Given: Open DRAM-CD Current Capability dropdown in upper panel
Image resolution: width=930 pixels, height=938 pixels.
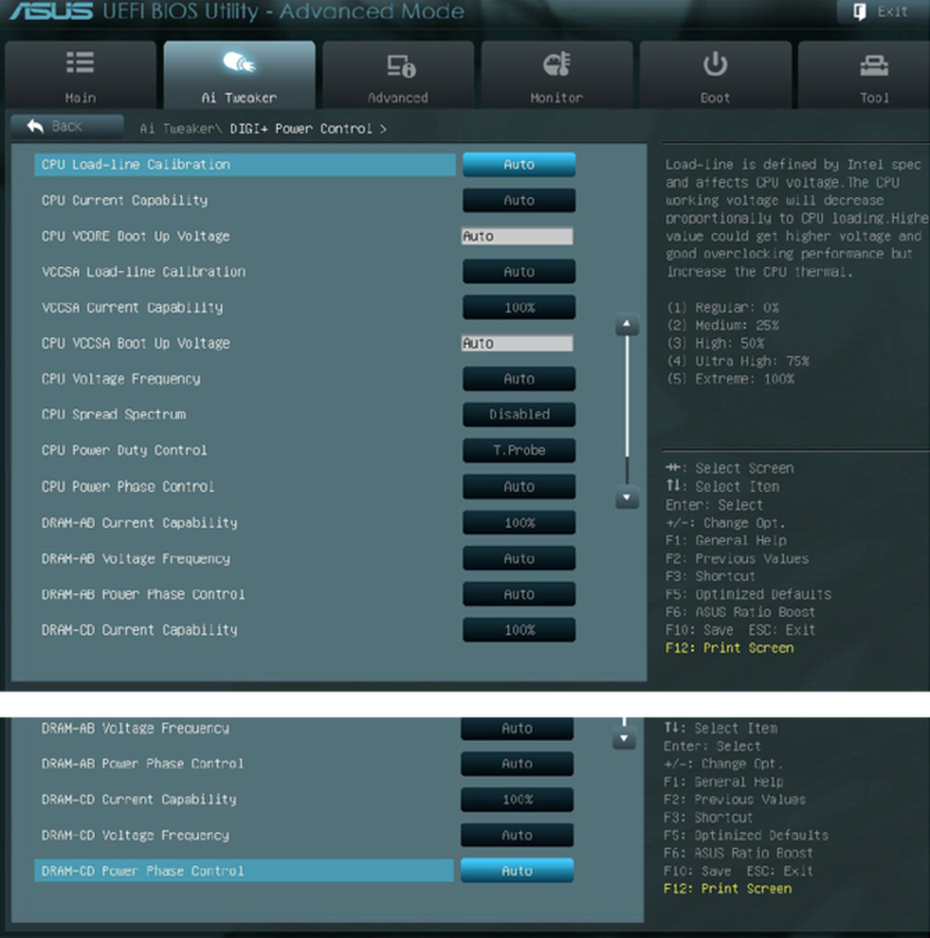Looking at the screenshot, I should [519, 630].
